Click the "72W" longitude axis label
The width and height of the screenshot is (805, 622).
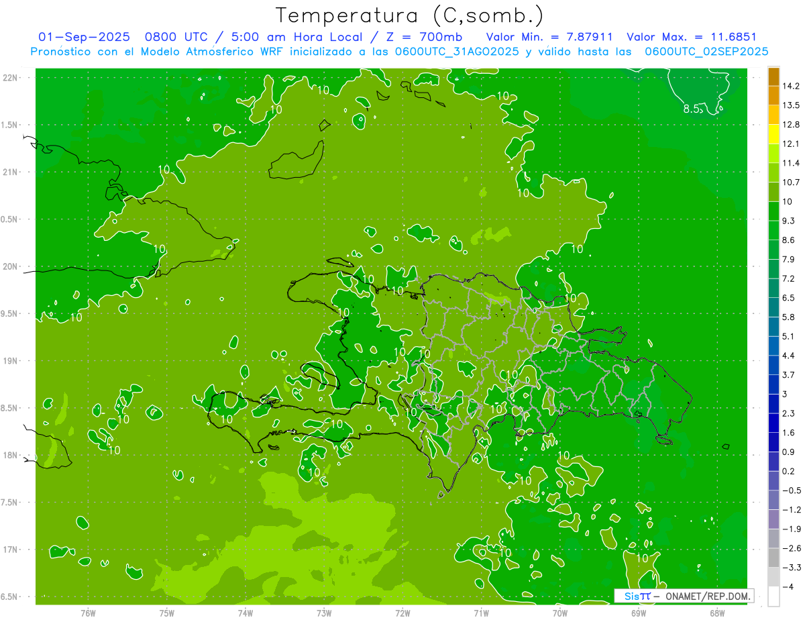402,612
